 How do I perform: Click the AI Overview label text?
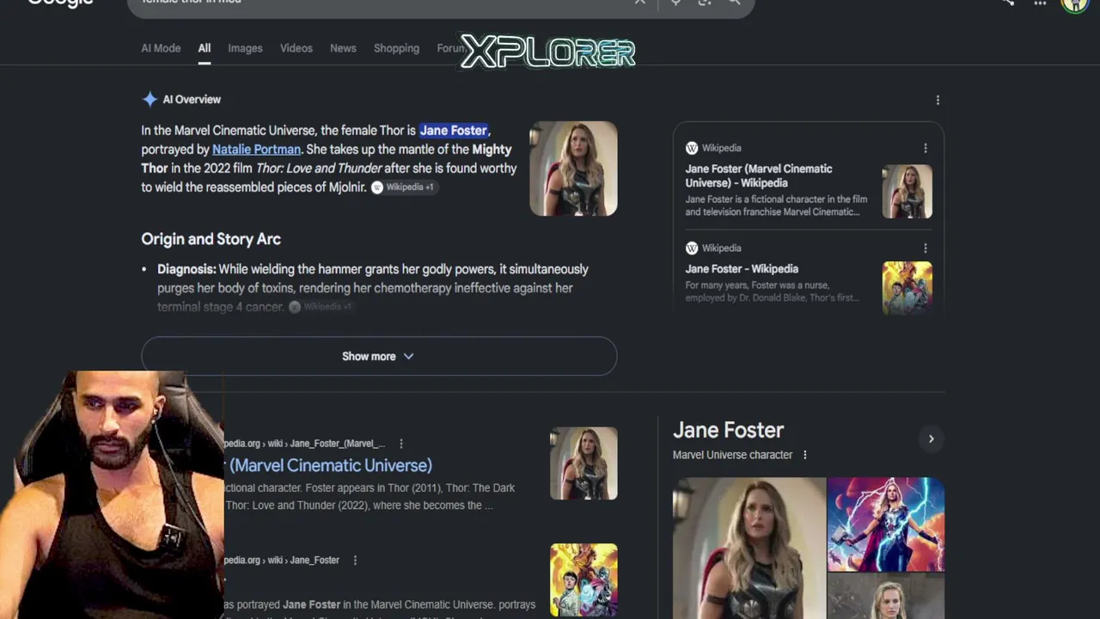coord(192,100)
